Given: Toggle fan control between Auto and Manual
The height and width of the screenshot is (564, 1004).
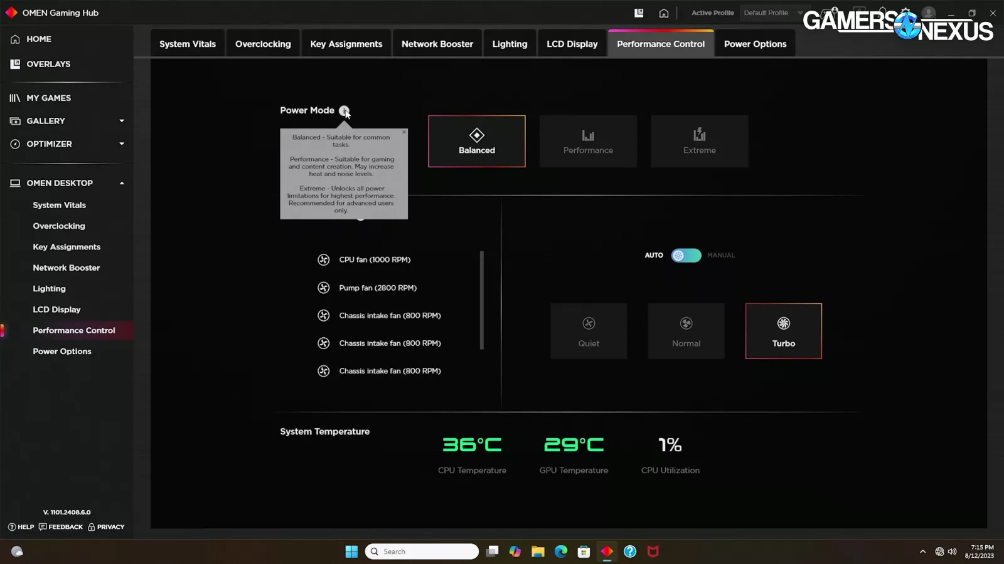Looking at the screenshot, I should (686, 256).
